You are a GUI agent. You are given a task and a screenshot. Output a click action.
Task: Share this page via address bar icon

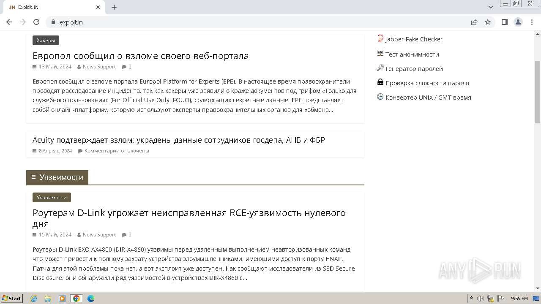point(474,22)
